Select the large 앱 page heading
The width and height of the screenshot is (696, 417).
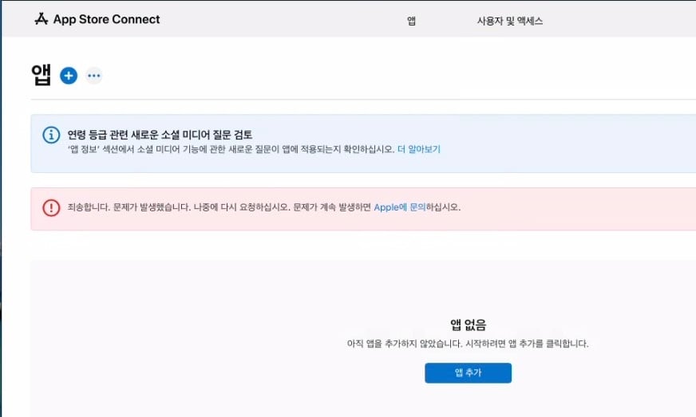point(41,75)
